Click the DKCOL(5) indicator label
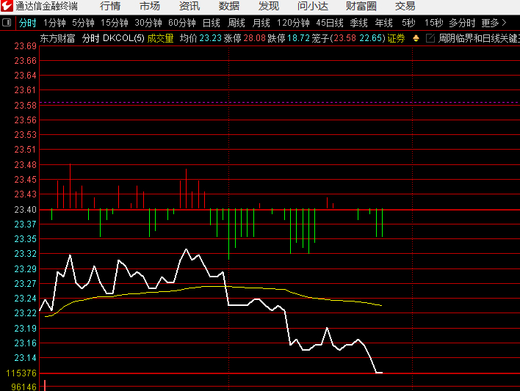The width and height of the screenshot is (520, 391). [123, 38]
